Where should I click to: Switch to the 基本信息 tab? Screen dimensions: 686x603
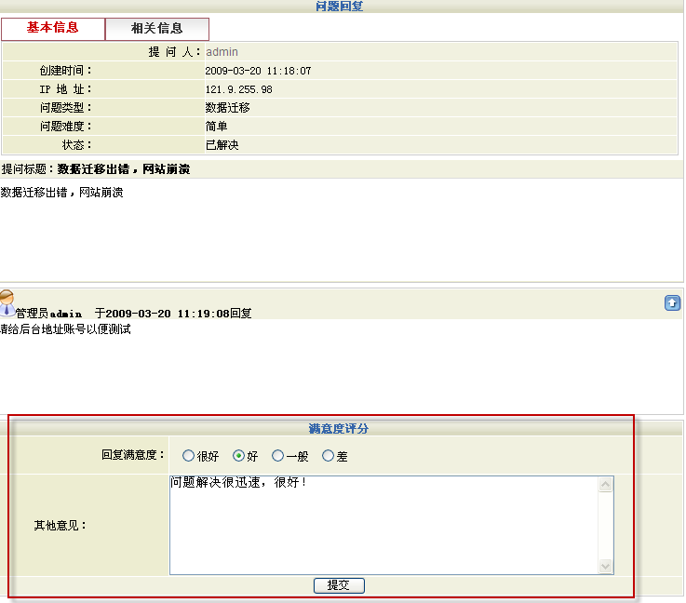pyautogui.click(x=53, y=28)
